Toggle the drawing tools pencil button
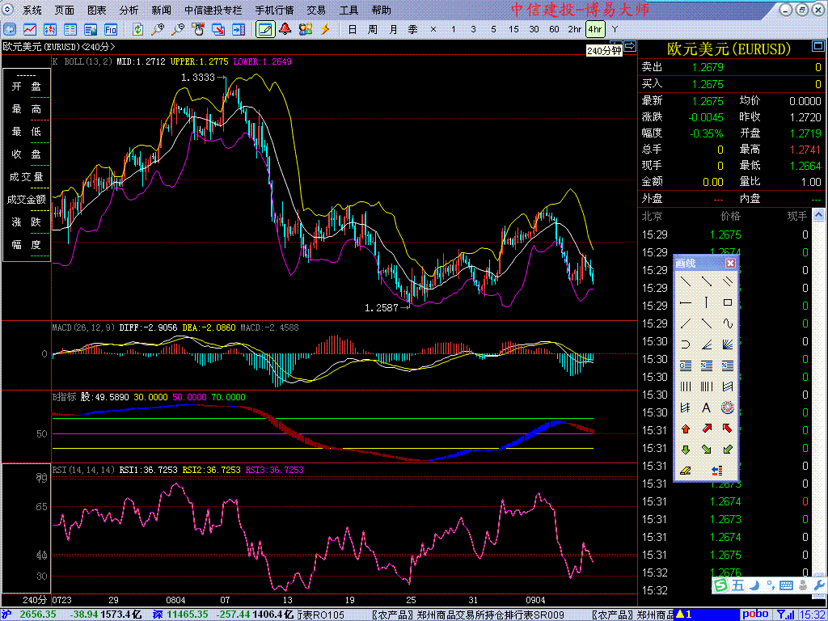The height and width of the screenshot is (621, 828). (264, 29)
